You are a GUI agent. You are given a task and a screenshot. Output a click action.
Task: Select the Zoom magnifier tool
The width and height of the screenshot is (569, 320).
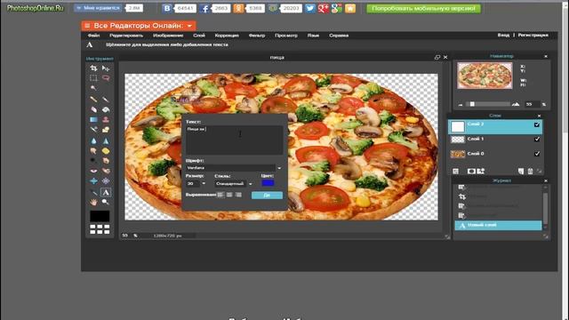[x=106, y=202]
